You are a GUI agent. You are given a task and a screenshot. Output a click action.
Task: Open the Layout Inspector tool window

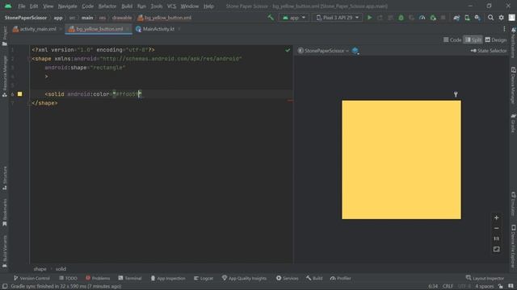(x=485, y=278)
